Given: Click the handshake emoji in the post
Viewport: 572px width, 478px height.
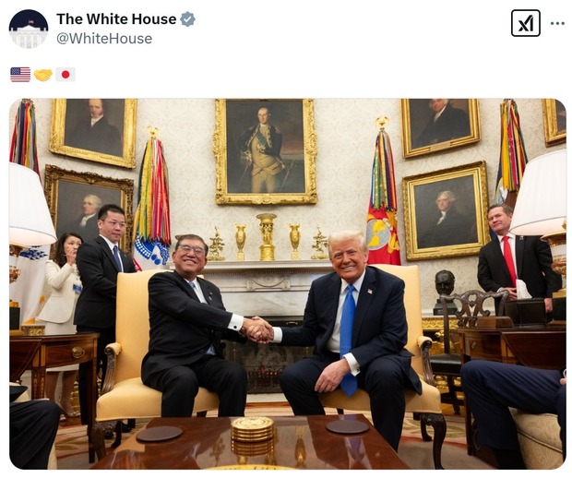Looking at the screenshot, I should (x=43, y=75).
